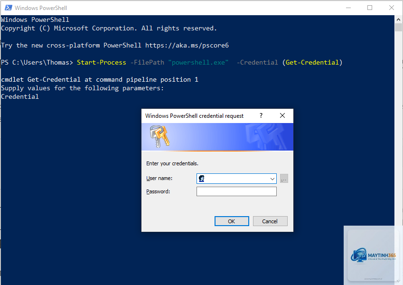Click the 'PS C:\Users\Thomas>' prompt text

pos(37,63)
